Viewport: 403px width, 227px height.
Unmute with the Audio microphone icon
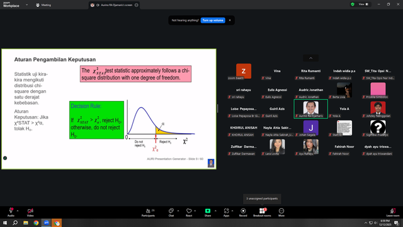11,211
